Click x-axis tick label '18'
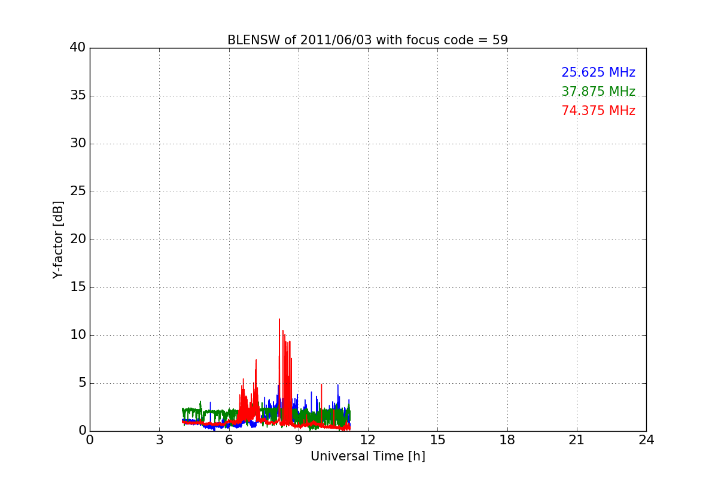 507,439
